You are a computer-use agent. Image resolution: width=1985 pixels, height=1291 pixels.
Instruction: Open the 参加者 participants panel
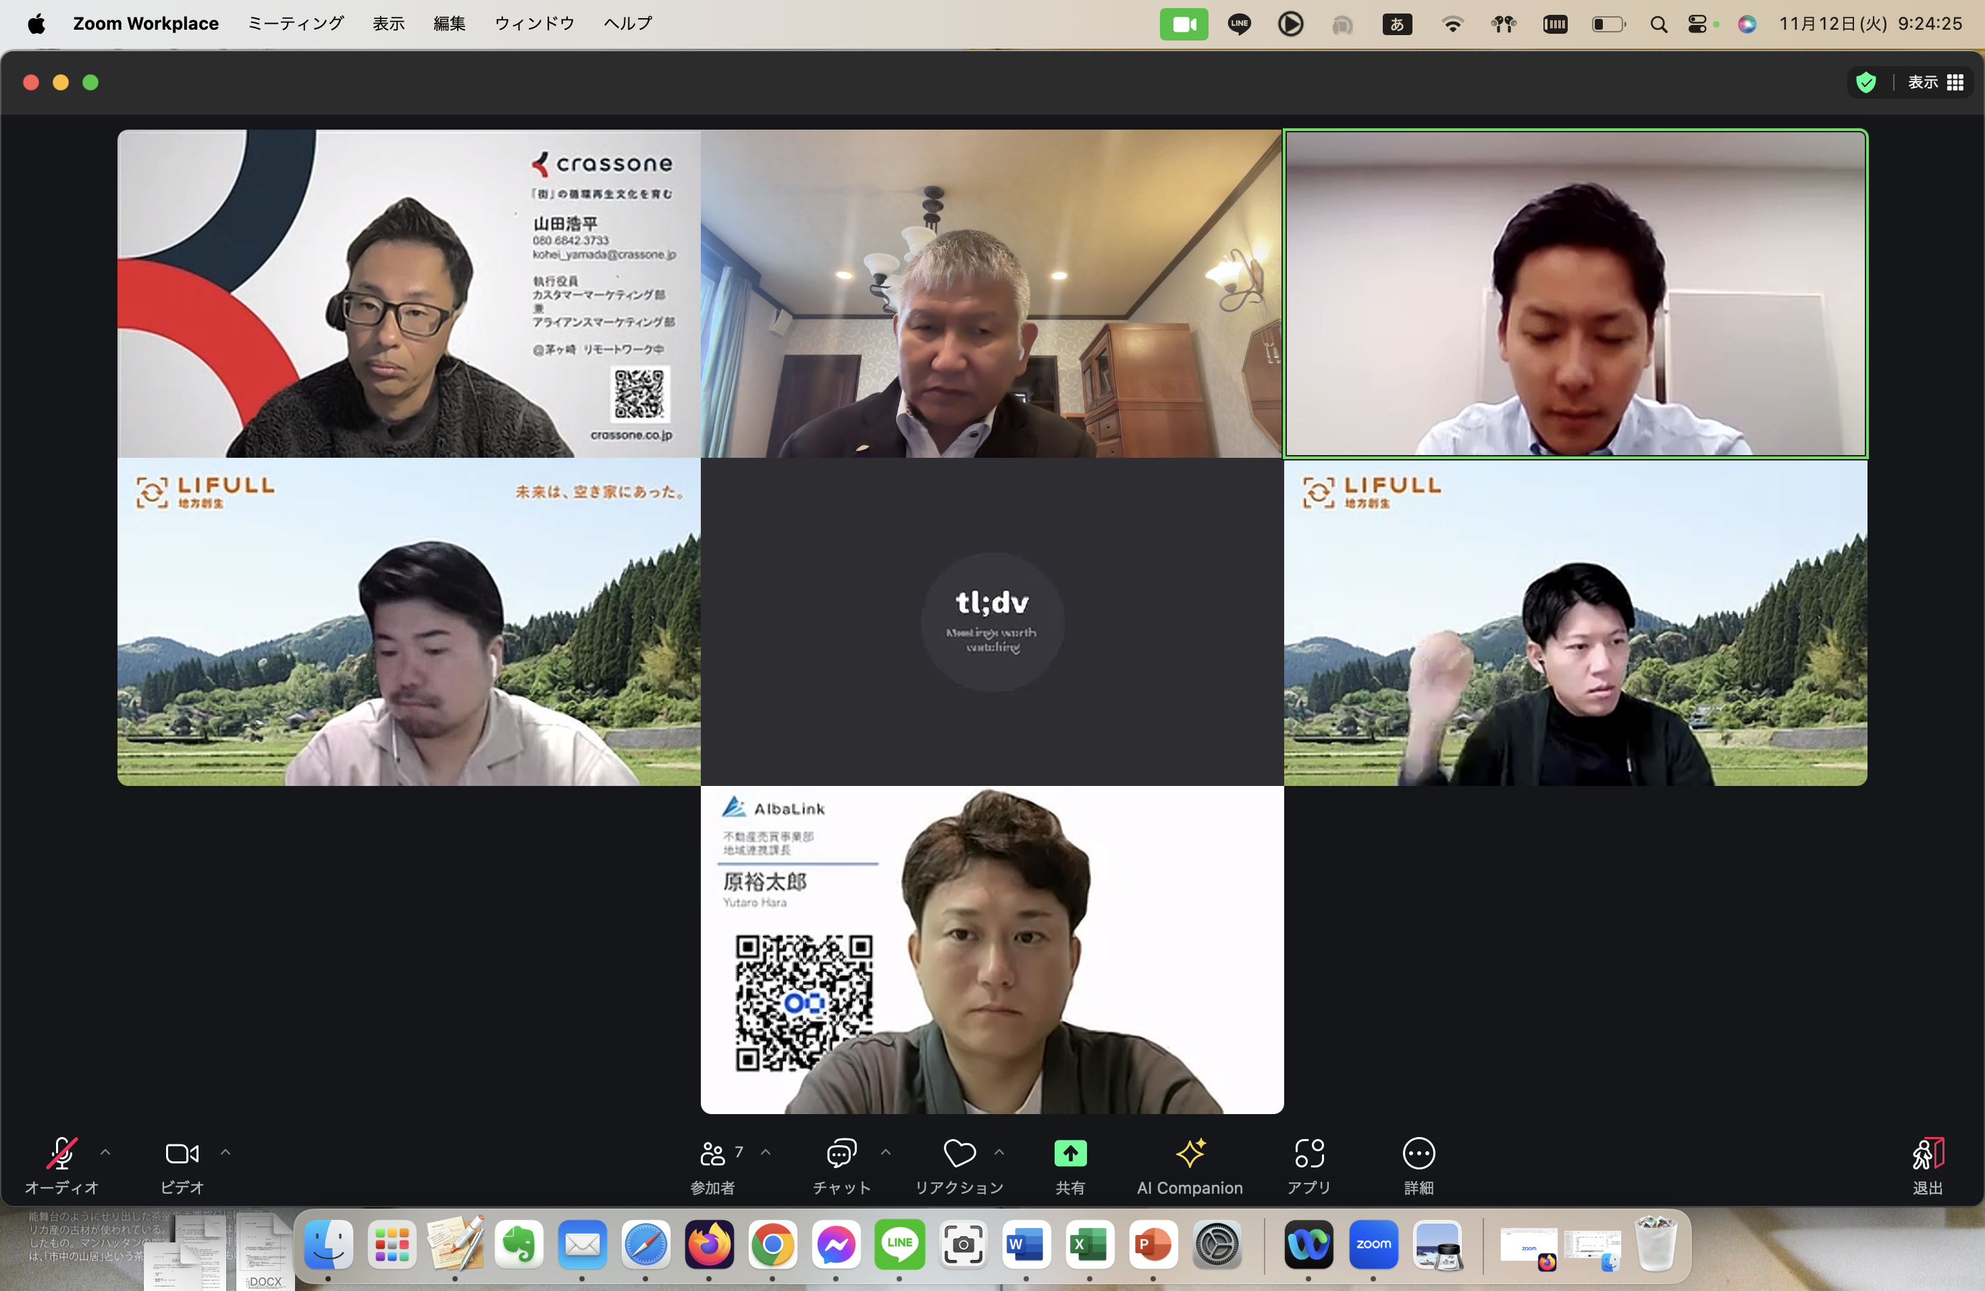712,1153
